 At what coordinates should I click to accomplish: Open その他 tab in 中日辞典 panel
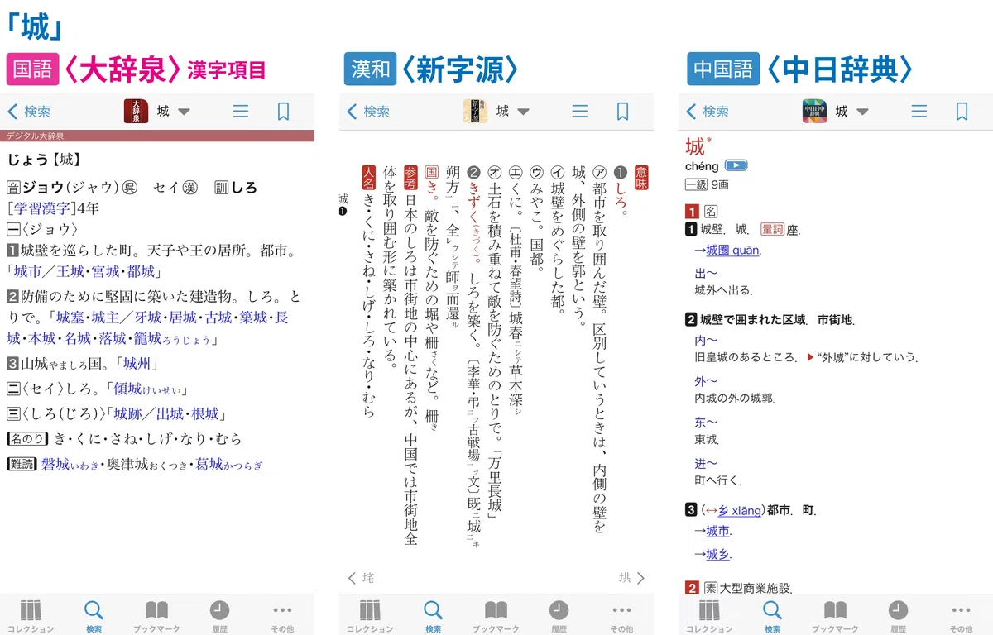(x=961, y=616)
